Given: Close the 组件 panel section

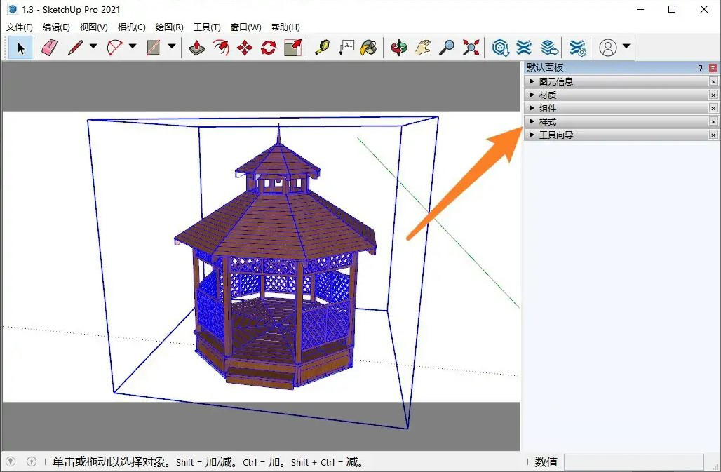Looking at the screenshot, I should (713, 109).
